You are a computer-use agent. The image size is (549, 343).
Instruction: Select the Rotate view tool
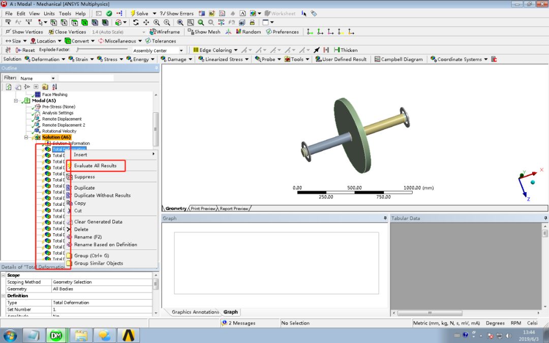[x=136, y=22]
